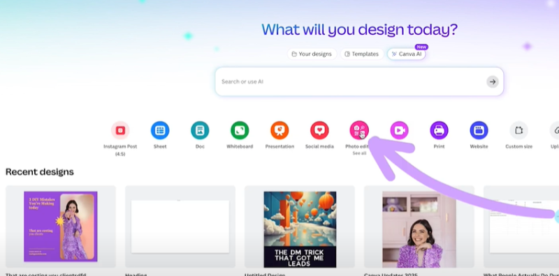Create a new Doc
The image size is (559, 276).
click(x=200, y=130)
